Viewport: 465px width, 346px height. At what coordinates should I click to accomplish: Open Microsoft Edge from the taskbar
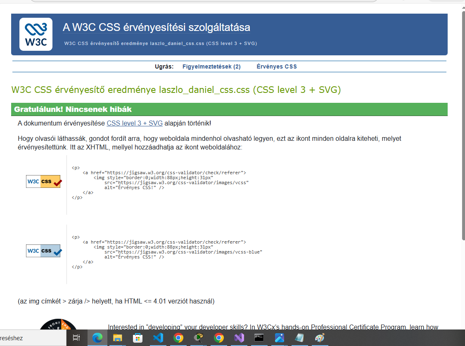tap(97, 338)
